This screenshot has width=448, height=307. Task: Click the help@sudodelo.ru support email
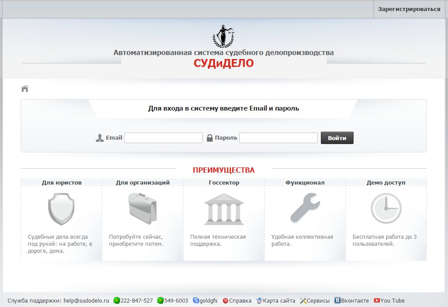tap(86, 300)
